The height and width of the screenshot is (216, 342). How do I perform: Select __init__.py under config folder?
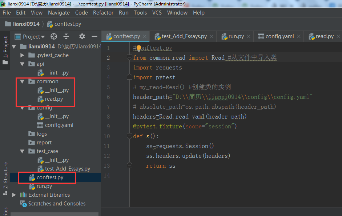(x=53, y=116)
